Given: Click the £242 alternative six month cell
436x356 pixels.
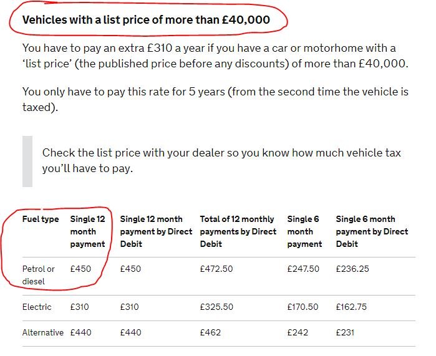Looking at the screenshot, I should pos(298,332).
